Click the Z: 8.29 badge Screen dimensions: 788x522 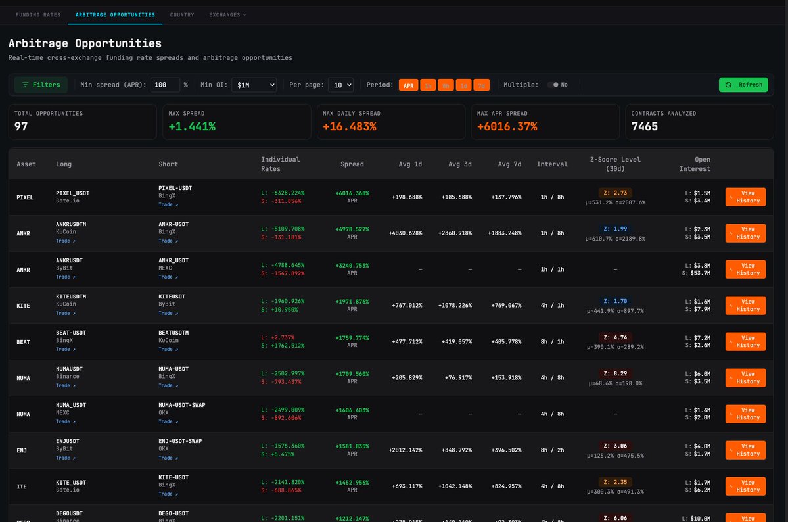coord(615,374)
